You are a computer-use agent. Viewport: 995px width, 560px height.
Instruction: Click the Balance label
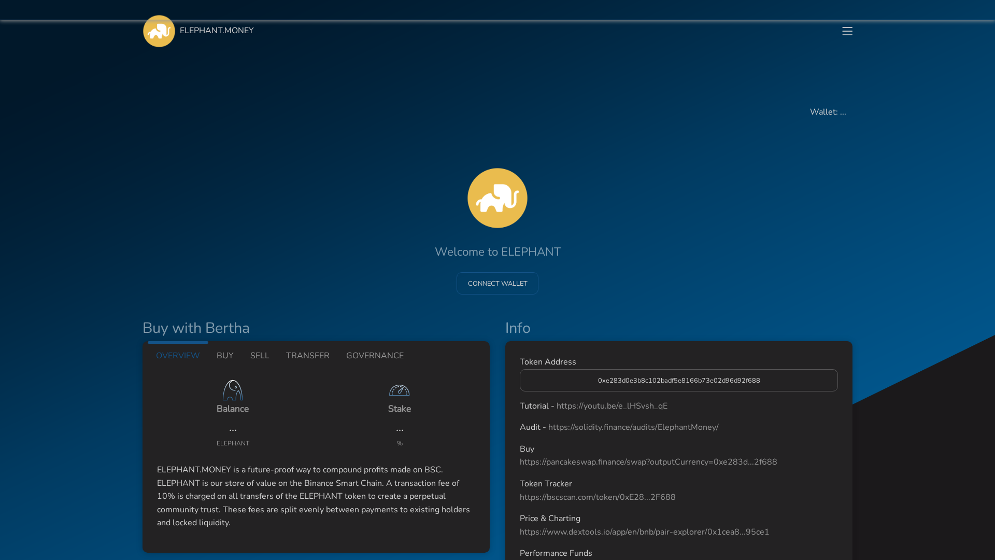coord(233,409)
